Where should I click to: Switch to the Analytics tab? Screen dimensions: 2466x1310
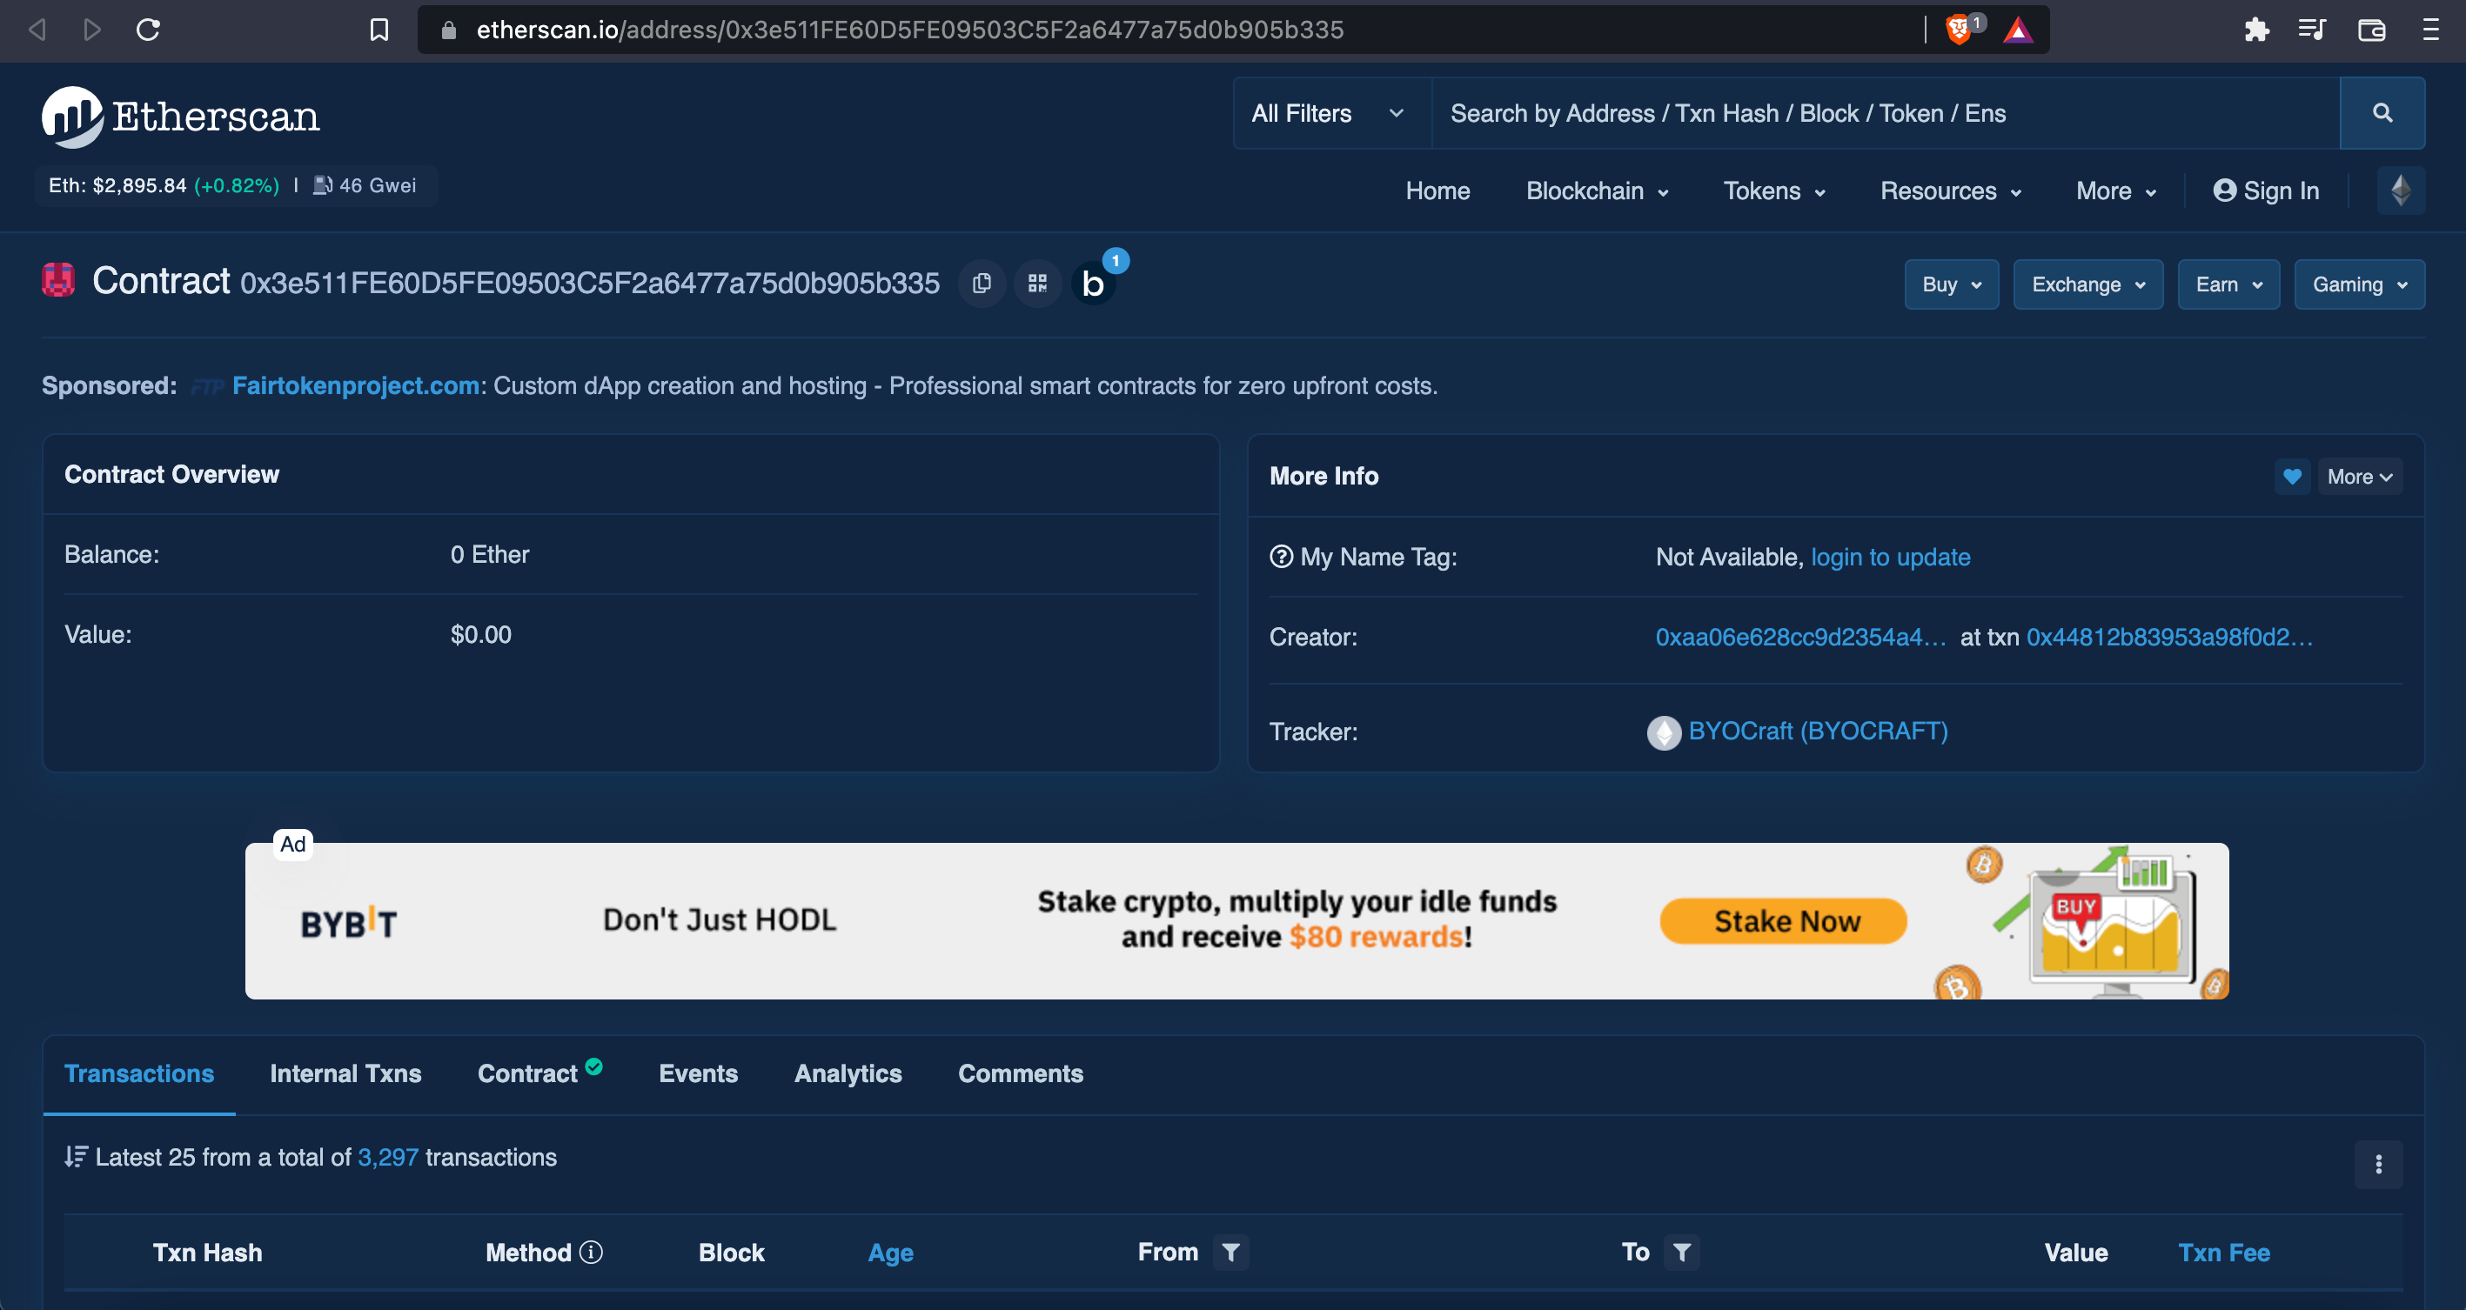(848, 1073)
